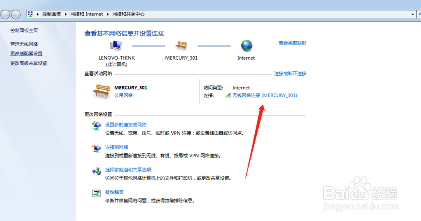Select 网络和共享中心 in the breadcrumb

(128, 14)
